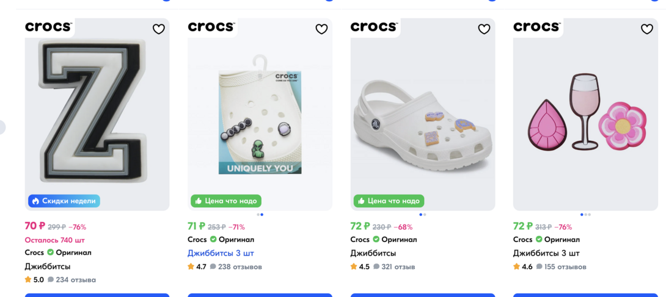Click Crocs logo on wine glass card

tap(537, 27)
